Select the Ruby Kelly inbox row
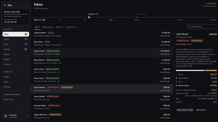218x122 pixels. 102,43
